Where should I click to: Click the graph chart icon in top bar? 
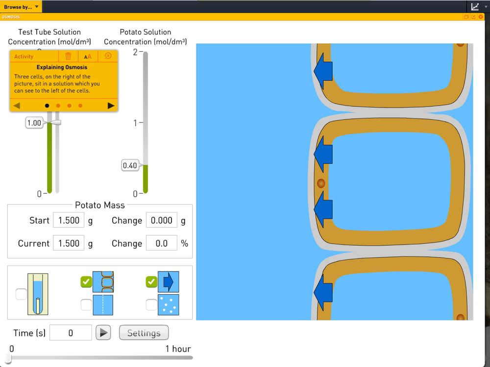point(475,6)
